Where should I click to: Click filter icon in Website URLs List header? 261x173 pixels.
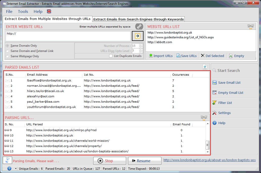pos(250,26)
